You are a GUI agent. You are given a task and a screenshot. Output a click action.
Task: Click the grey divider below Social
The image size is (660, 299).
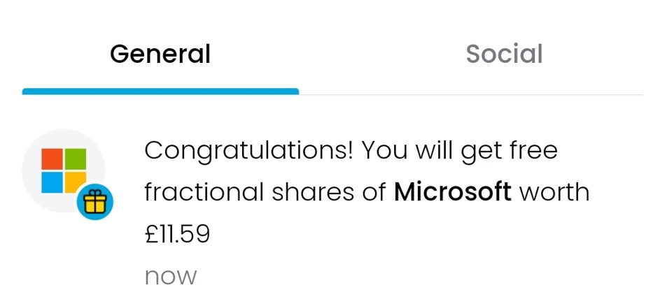point(470,94)
